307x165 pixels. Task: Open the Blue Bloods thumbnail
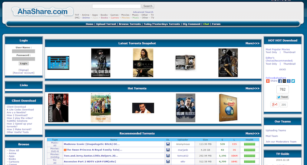(x=186, y=108)
